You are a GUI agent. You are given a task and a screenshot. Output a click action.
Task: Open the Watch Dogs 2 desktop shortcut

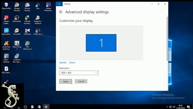click(x=17, y=45)
